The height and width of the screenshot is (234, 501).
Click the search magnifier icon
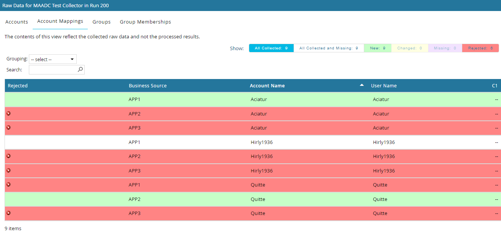click(x=80, y=70)
